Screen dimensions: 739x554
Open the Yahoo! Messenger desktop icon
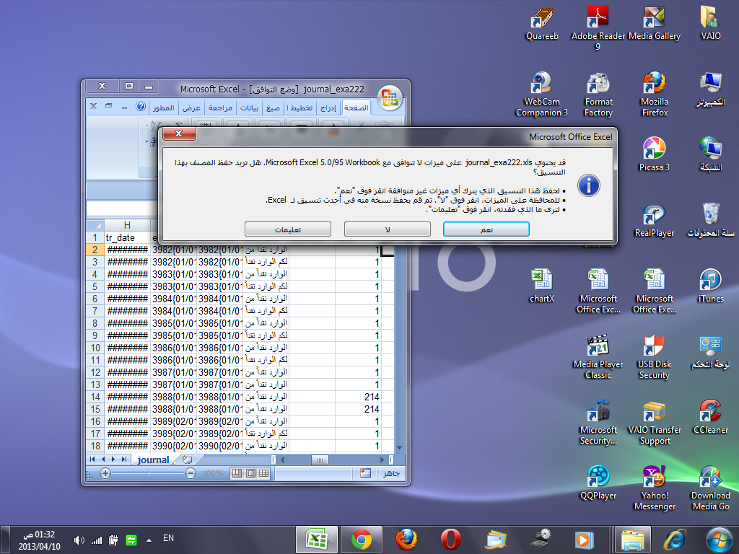pyautogui.click(x=654, y=488)
